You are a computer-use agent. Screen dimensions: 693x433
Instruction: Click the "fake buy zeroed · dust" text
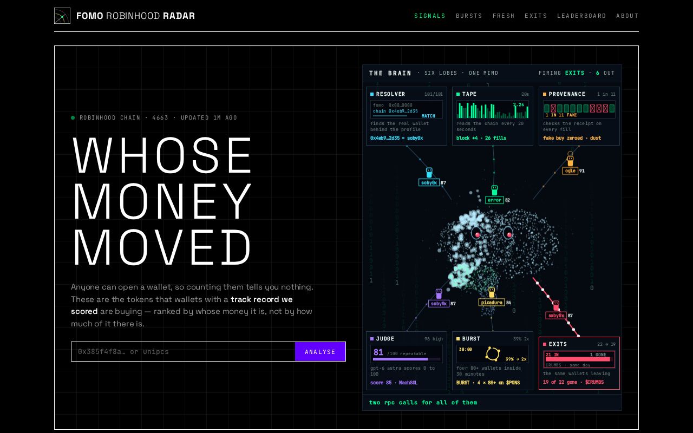pyautogui.click(x=572, y=138)
